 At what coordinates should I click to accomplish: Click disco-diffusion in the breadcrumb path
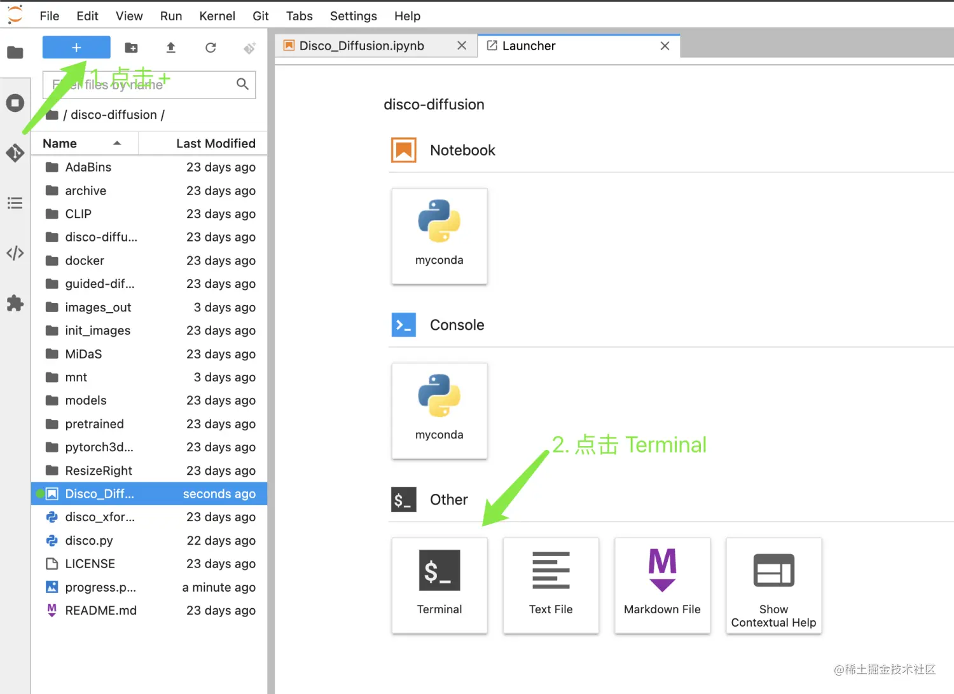click(114, 115)
